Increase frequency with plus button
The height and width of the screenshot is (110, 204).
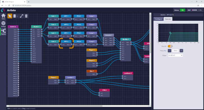(x=181, y=51)
